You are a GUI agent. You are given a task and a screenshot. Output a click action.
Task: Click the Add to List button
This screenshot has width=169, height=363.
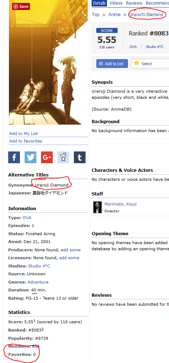pyautogui.click(x=112, y=64)
